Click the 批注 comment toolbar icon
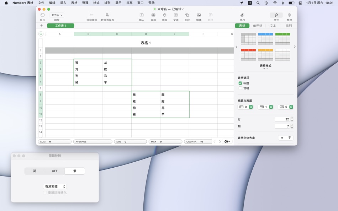 point(211,15)
